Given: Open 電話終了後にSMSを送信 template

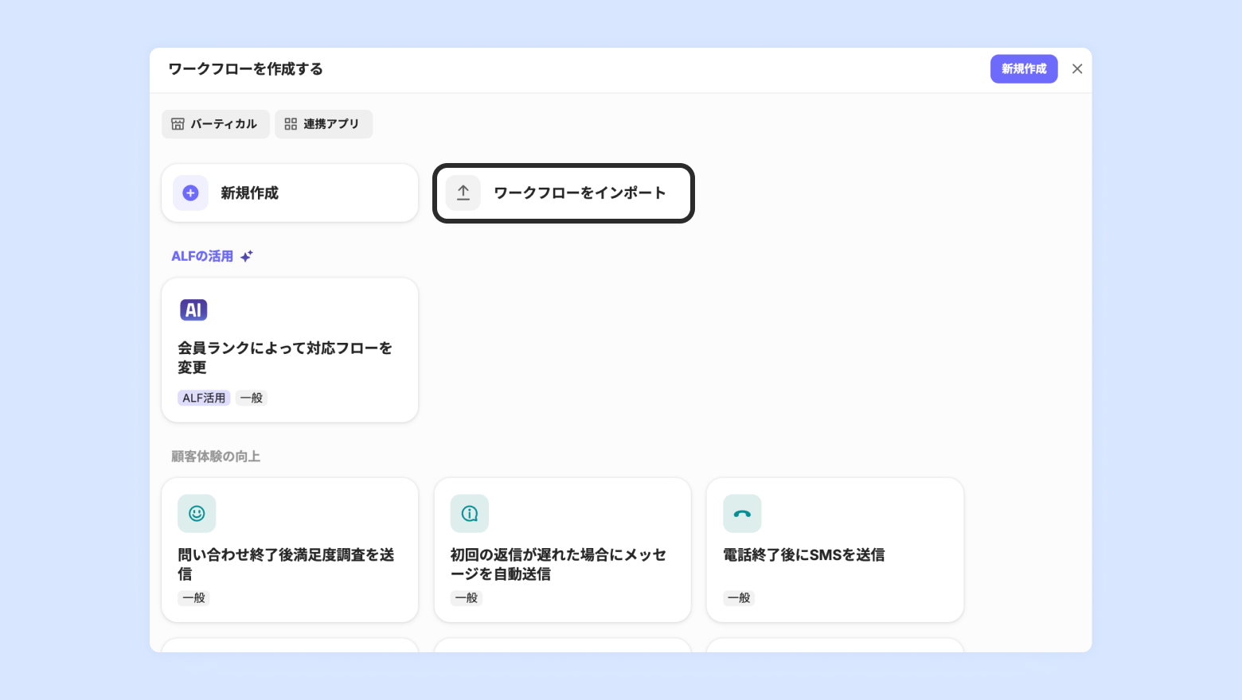Looking at the screenshot, I should point(835,550).
